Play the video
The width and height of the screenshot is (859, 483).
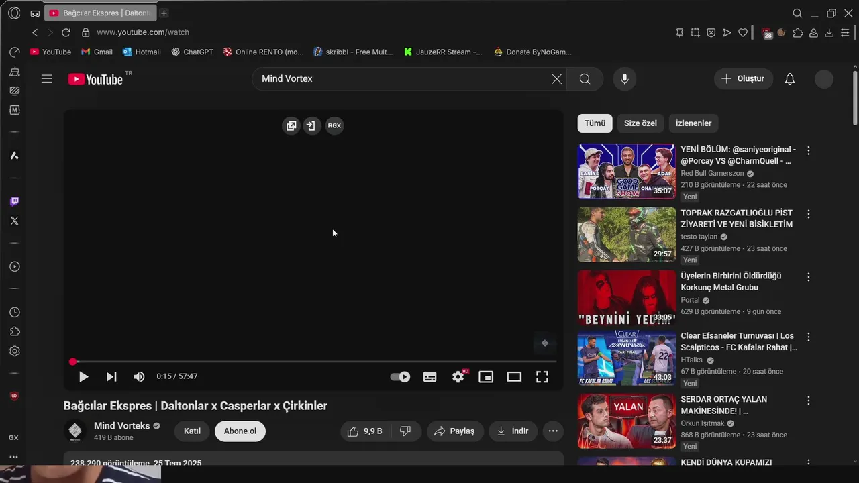pyautogui.click(x=84, y=377)
